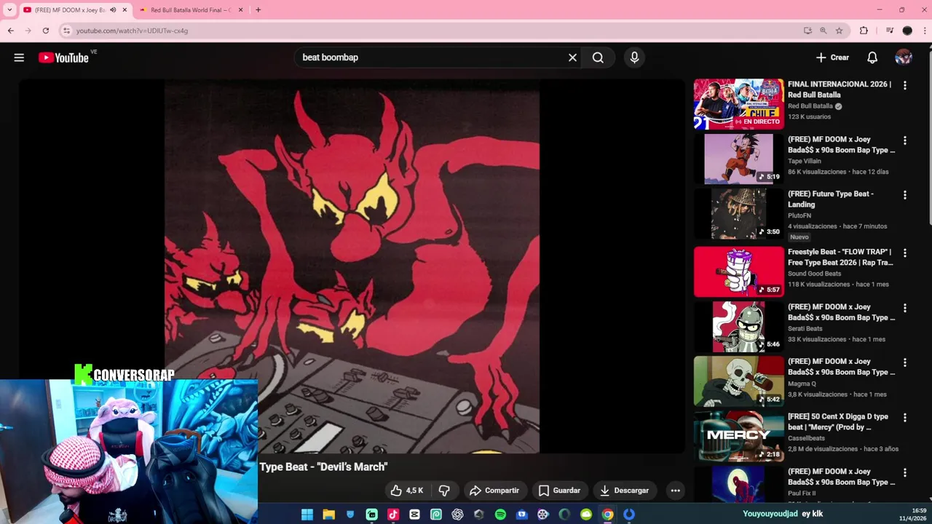Image resolution: width=932 pixels, height=524 pixels.
Task: Open options for Paul Fix II video
Action: 905,472
